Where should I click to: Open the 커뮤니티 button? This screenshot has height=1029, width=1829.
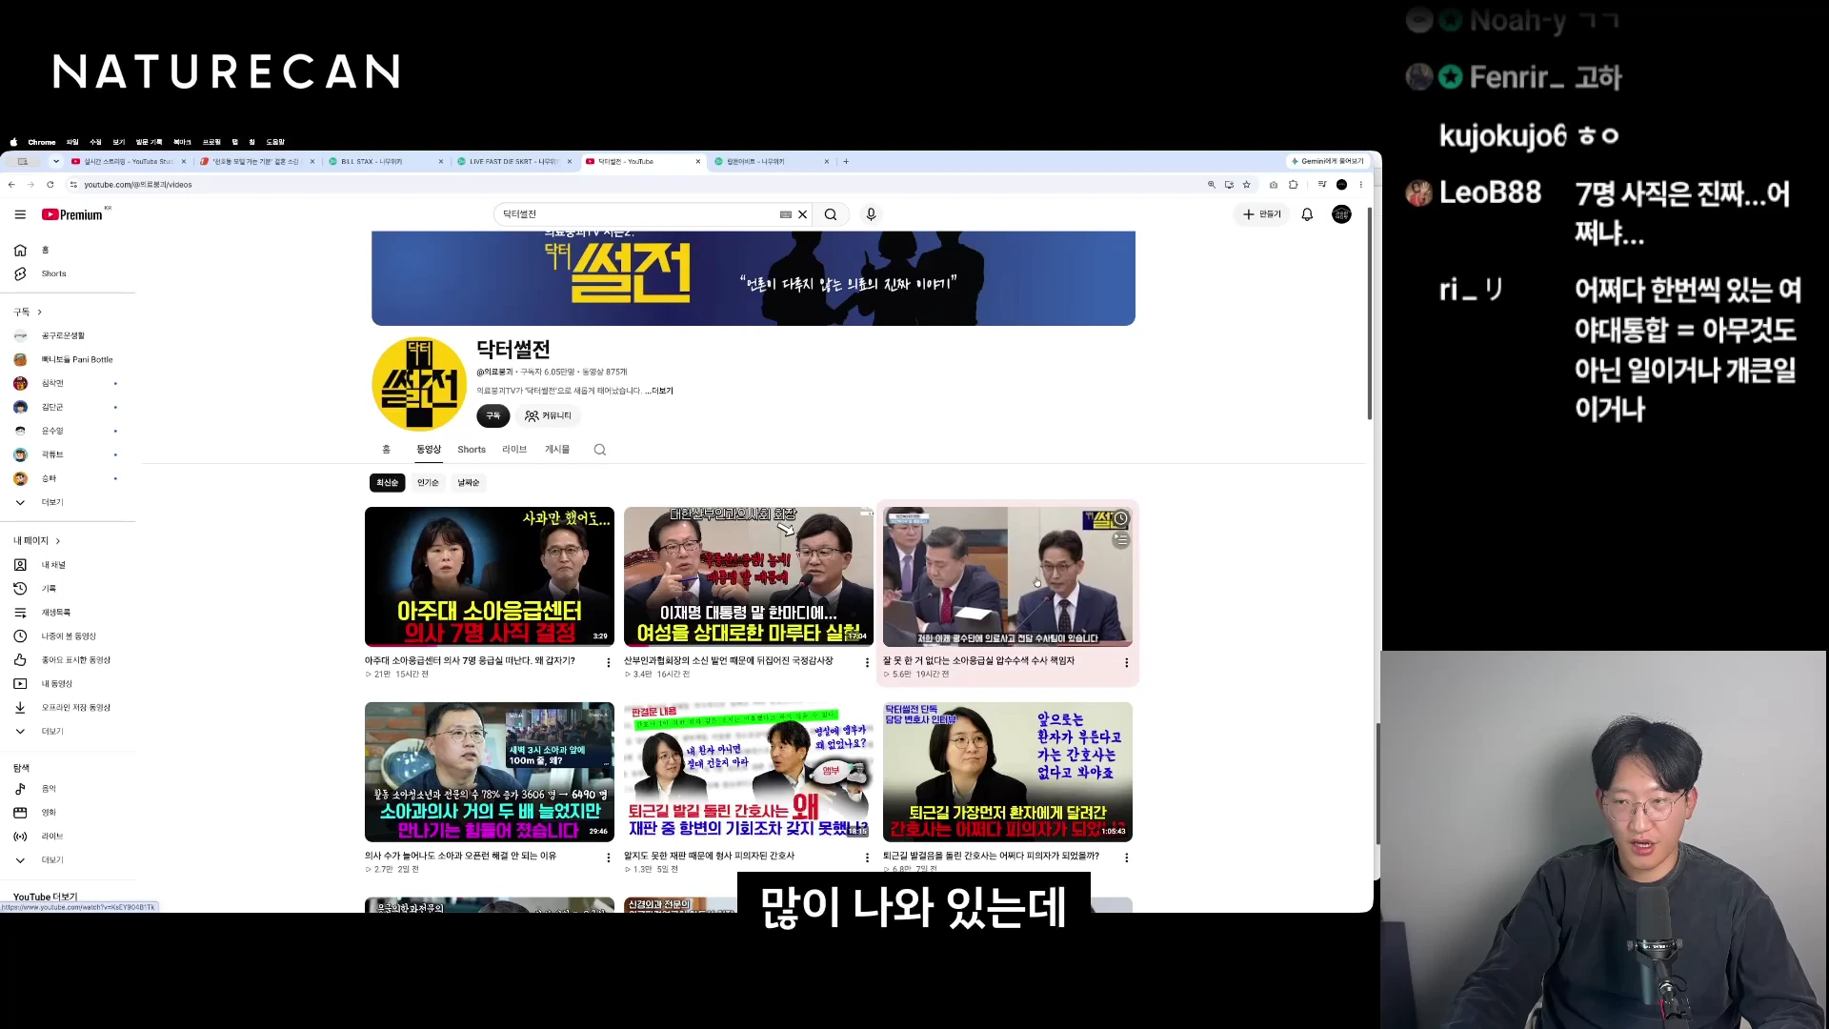pos(548,416)
